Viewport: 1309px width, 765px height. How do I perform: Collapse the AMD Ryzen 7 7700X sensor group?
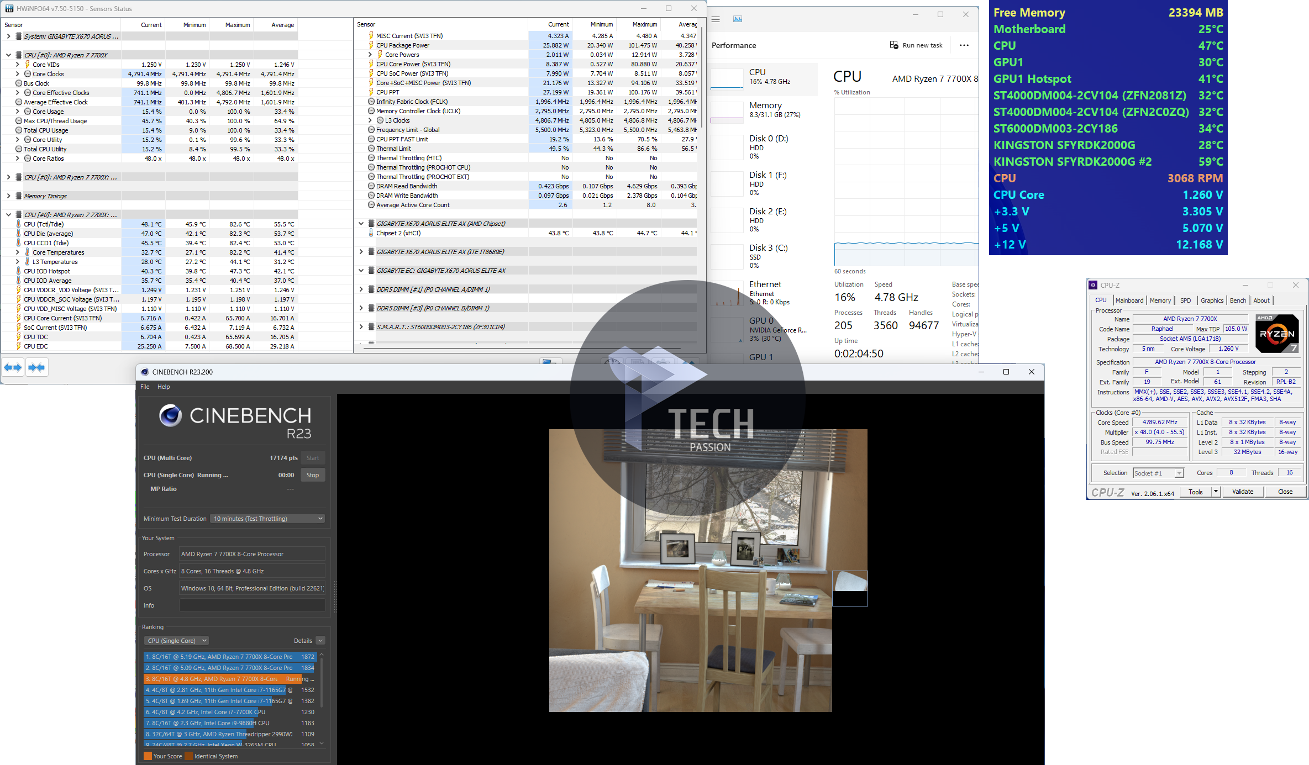(x=9, y=55)
